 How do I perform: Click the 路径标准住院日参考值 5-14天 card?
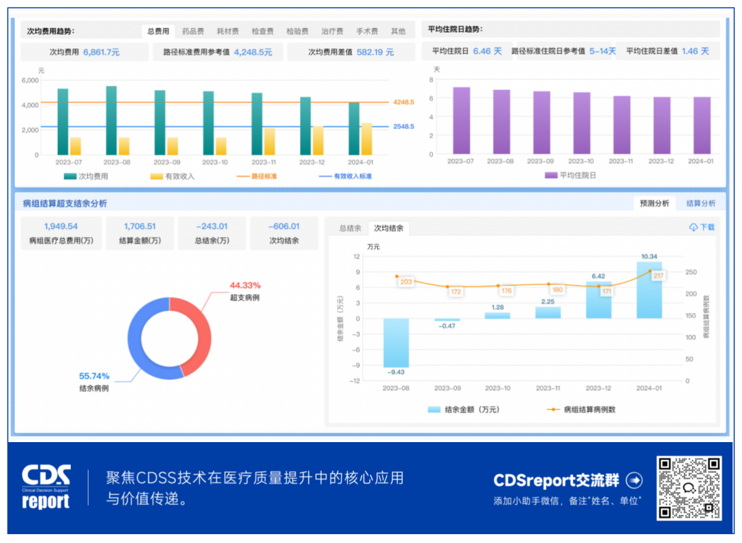click(564, 51)
